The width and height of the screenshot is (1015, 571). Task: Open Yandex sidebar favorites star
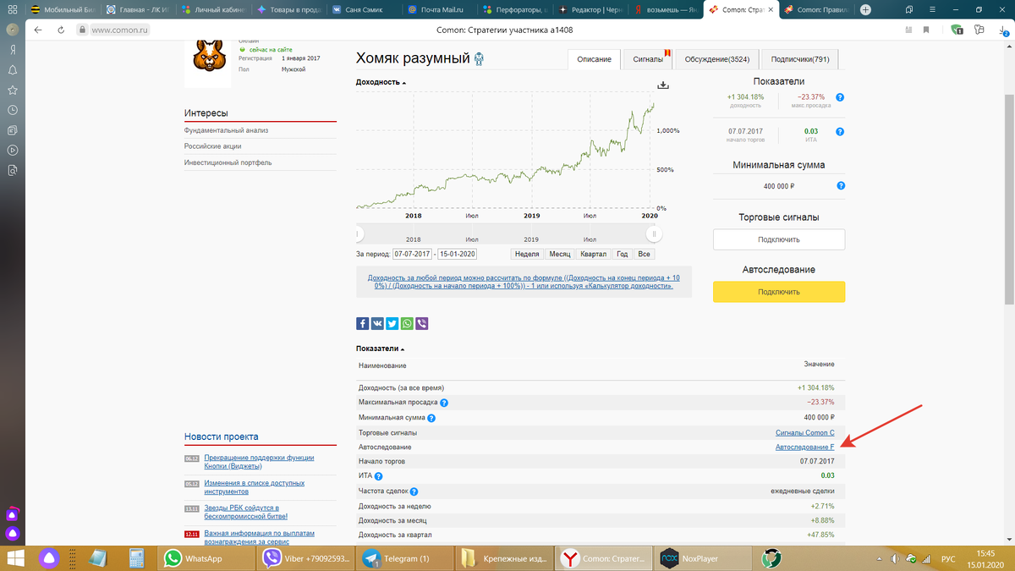13,90
